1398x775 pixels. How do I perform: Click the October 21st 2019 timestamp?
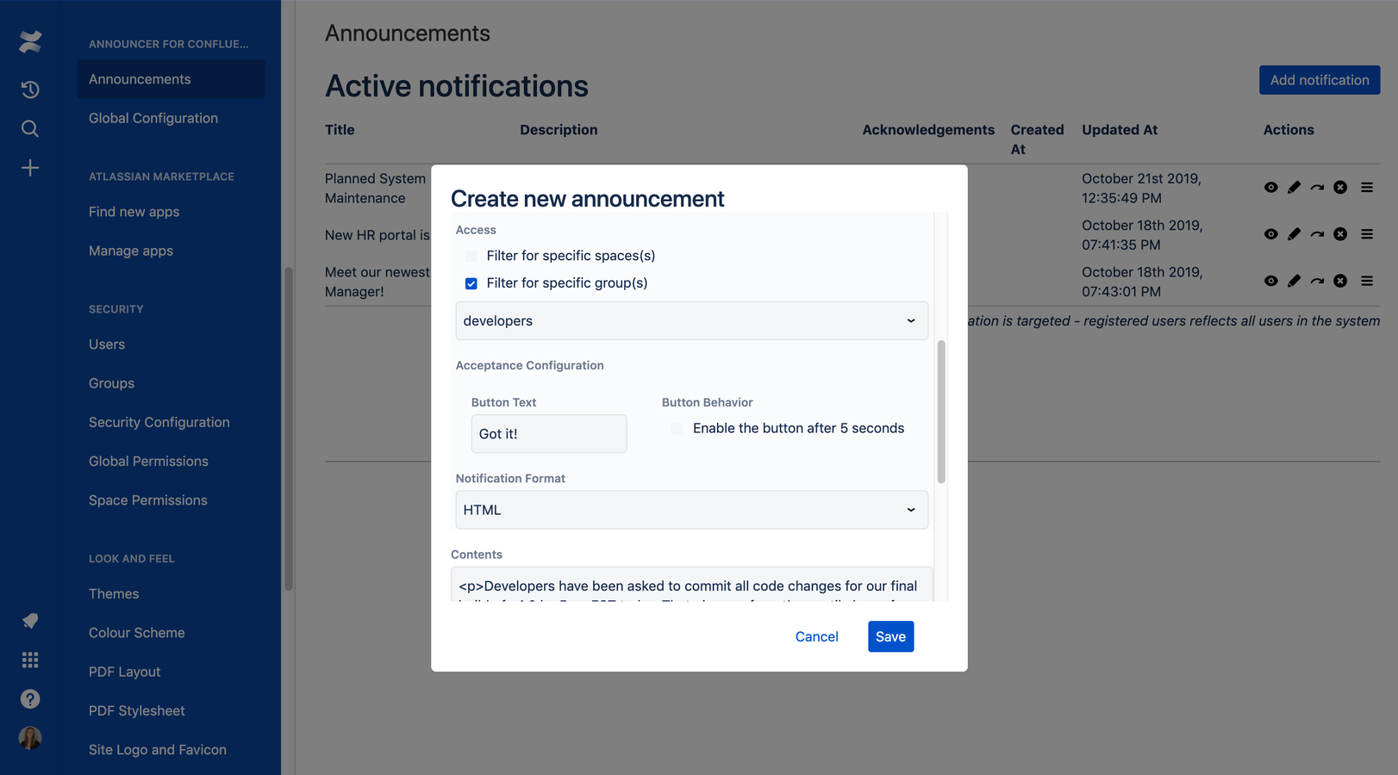click(1142, 188)
